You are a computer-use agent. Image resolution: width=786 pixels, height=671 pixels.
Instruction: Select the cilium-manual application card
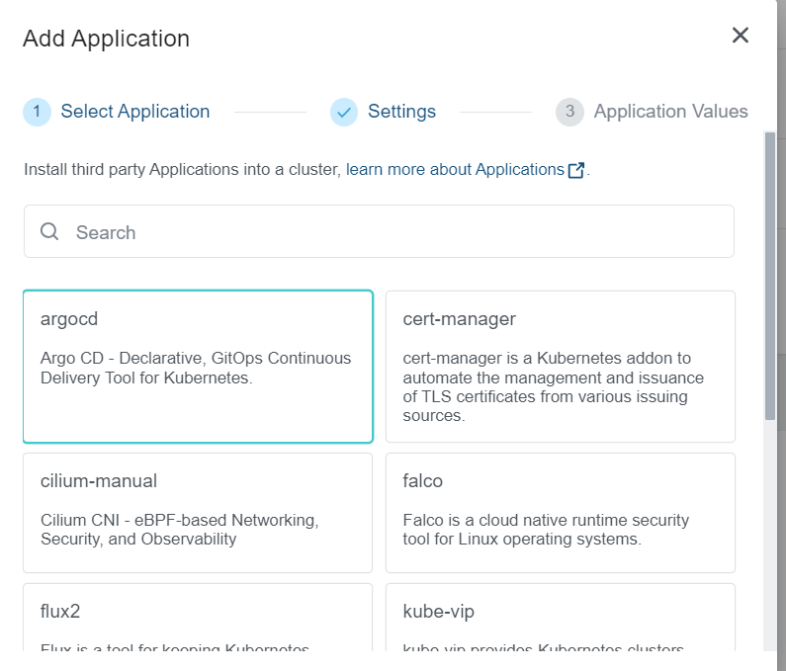198,513
